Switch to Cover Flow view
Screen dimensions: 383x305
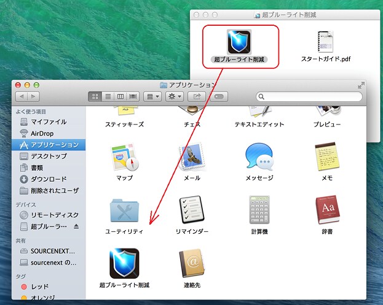(133, 96)
